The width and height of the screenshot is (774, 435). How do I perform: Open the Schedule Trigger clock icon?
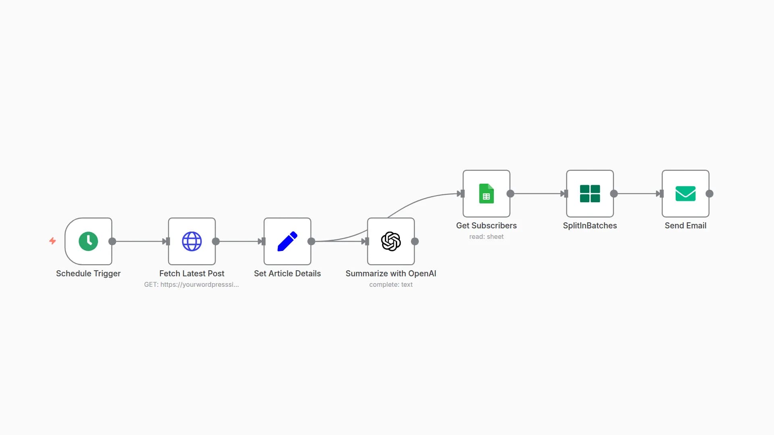coord(89,241)
